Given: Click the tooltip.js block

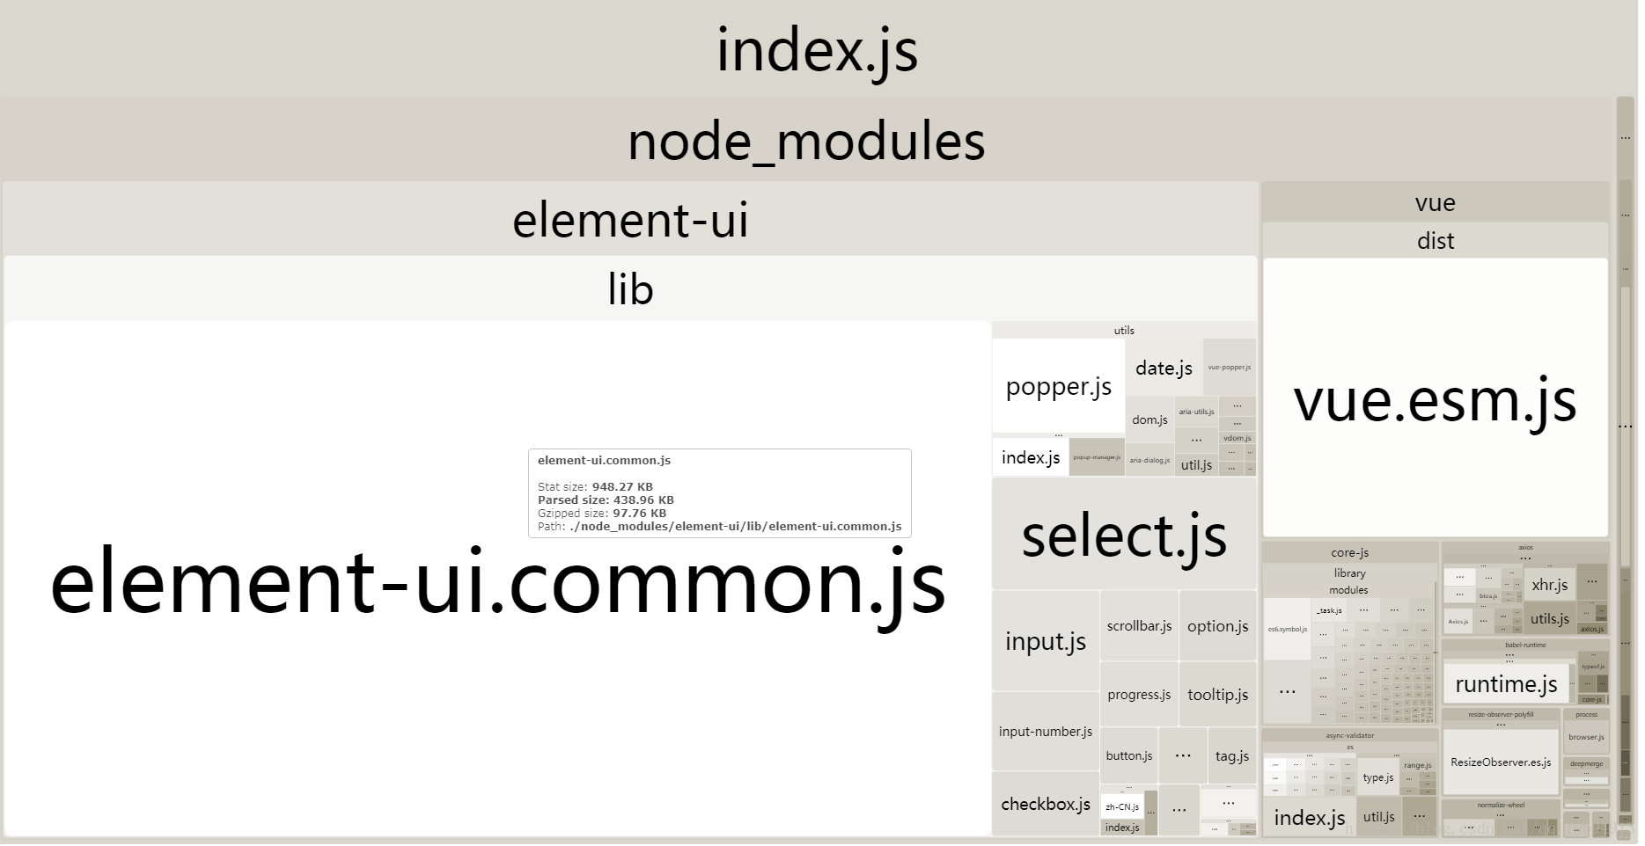Looking at the screenshot, I should pyautogui.click(x=1217, y=695).
